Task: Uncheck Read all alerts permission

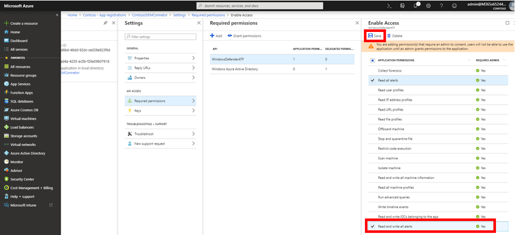Action: click(x=372, y=80)
